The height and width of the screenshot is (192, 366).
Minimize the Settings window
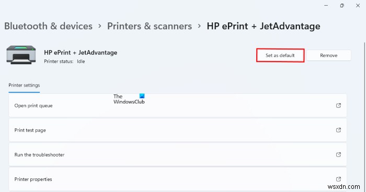(326, 6)
